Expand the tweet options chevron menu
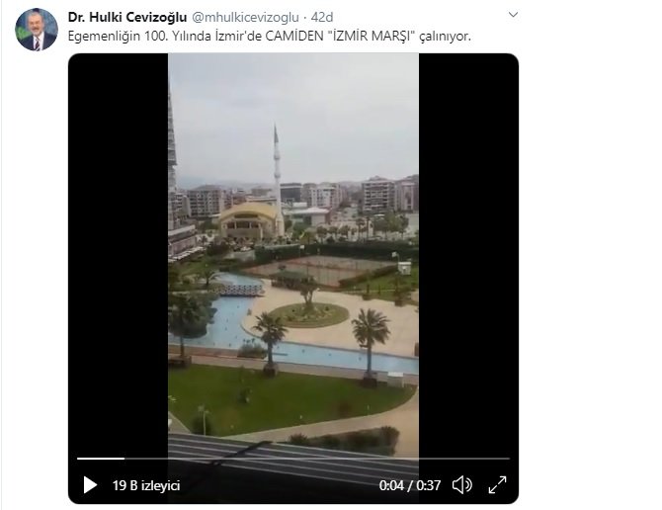662x510 pixels. (x=513, y=15)
